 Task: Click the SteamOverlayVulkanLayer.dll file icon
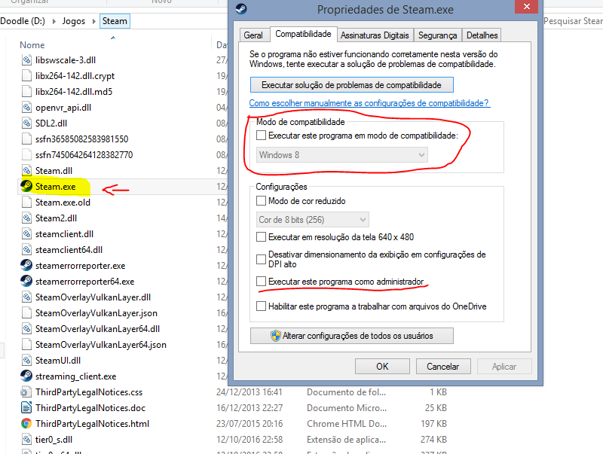[x=26, y=297]
